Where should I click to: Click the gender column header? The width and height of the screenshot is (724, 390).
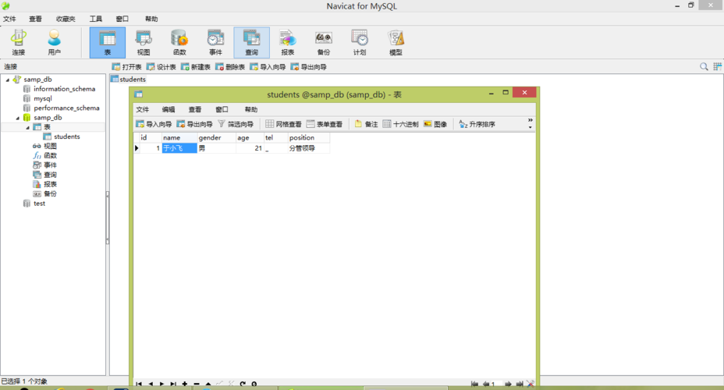click(217, 137)
